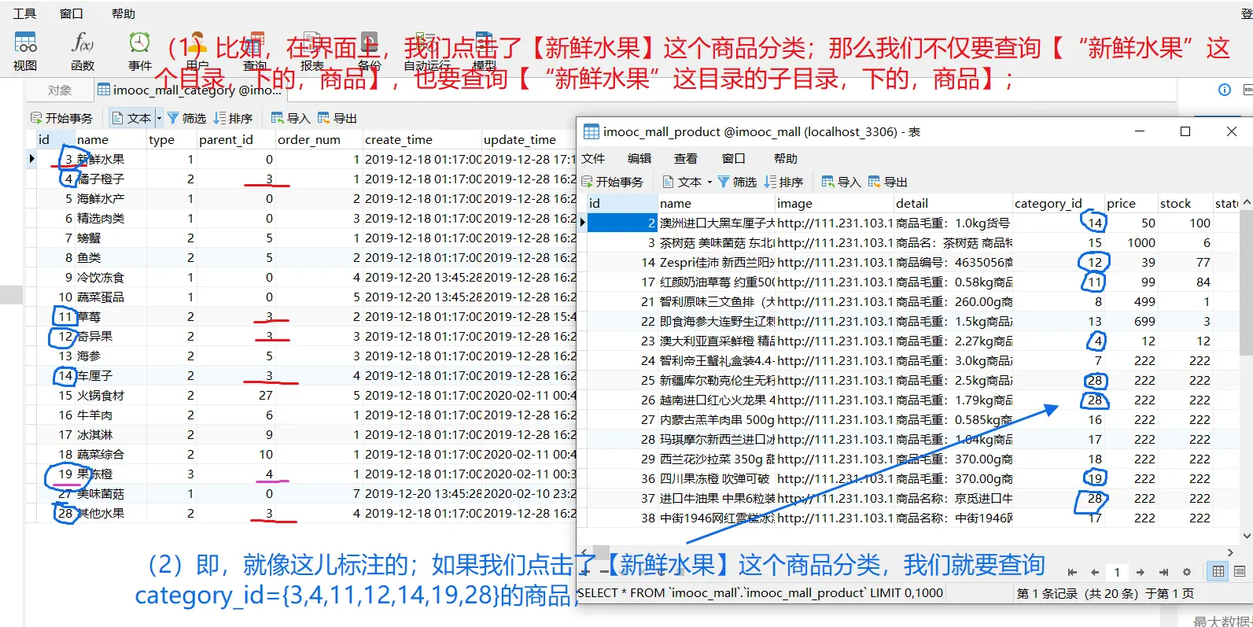Select the 火锅食材 category name cell
This screenshot has width=1253, height=627.
[110, 395]
